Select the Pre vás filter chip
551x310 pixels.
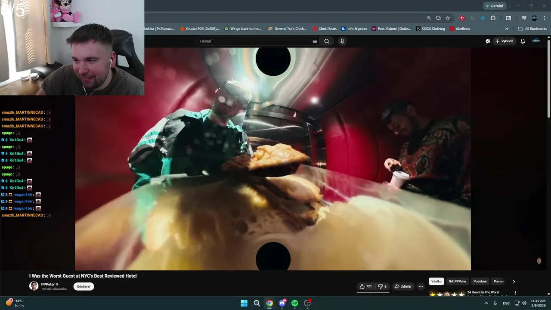498,281
